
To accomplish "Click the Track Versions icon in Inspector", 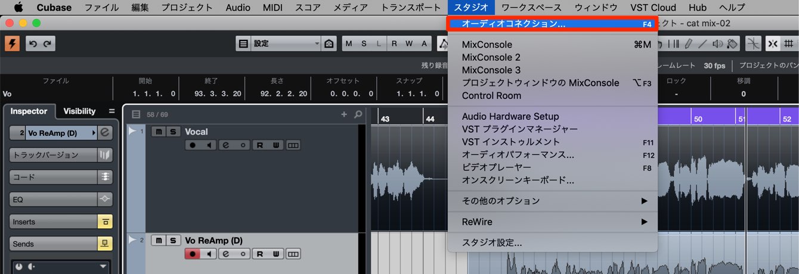I will (105, 155).
